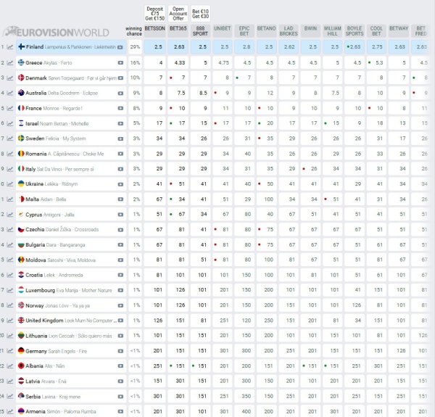Play the video for Australia's entry

120,94
